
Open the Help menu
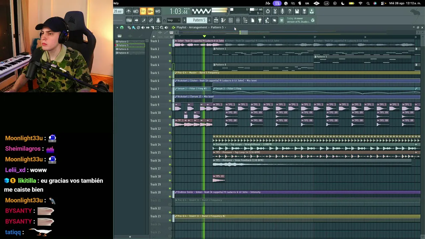click(x=116, y=3)
